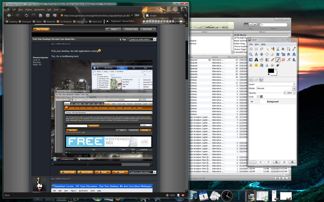Select the Eraser tool in GIMP
The image size is (324, 202).
(x=283, y=60)
